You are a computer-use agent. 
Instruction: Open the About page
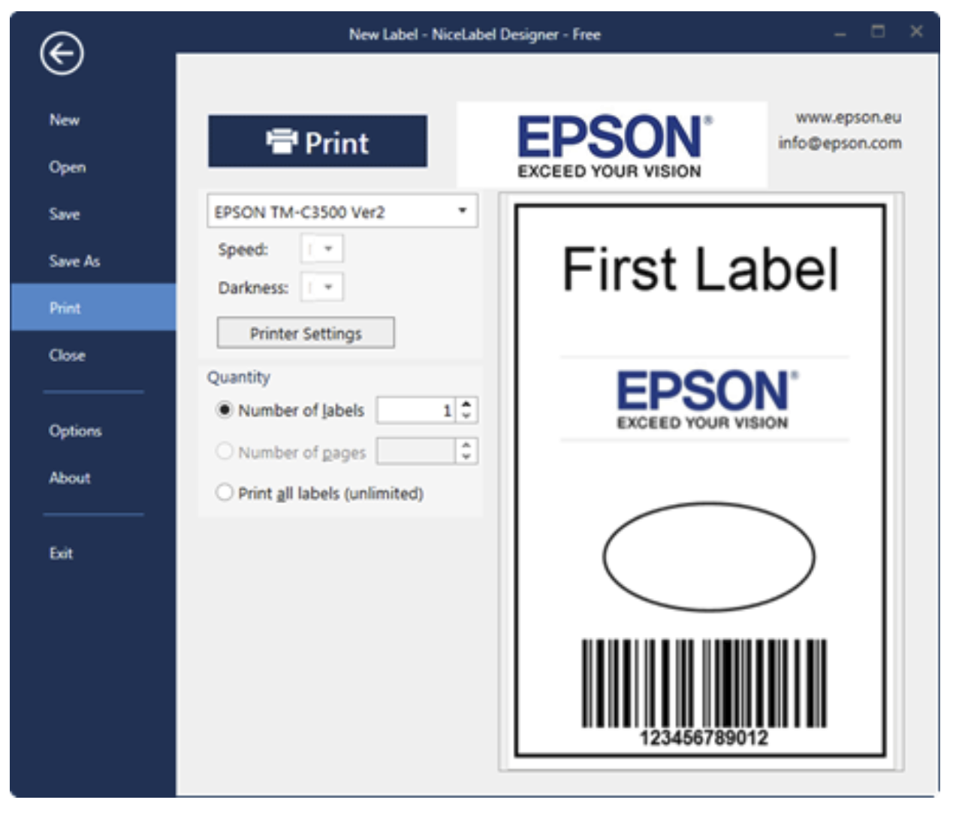[x=69, y=478]
